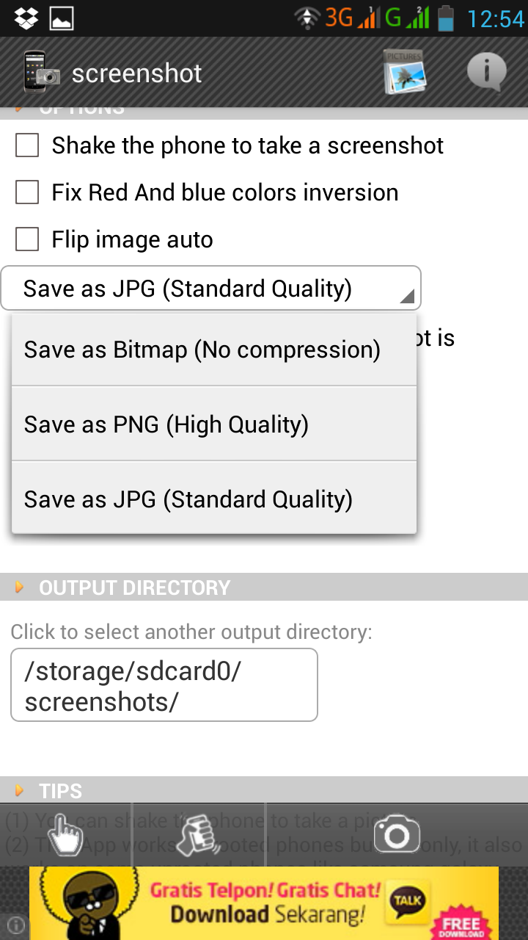
Task: Check Fix Red And blue colors inversion
Action: tap(27, 192)
